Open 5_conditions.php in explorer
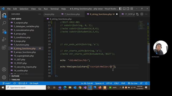The image size is (172, 96). [x=26, y=37]
